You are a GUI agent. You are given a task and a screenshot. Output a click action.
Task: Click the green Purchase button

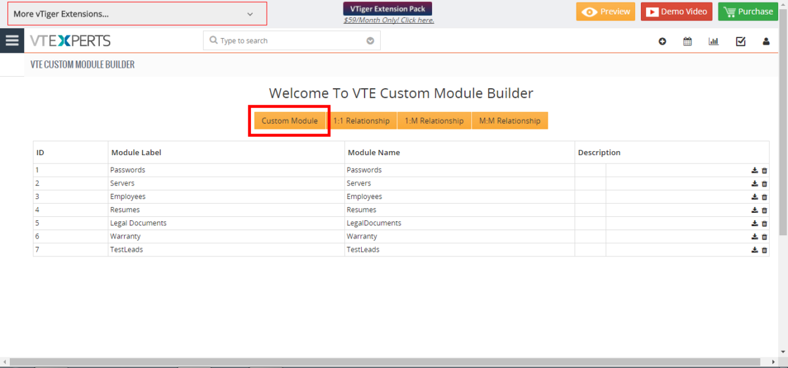pos(748,11)
